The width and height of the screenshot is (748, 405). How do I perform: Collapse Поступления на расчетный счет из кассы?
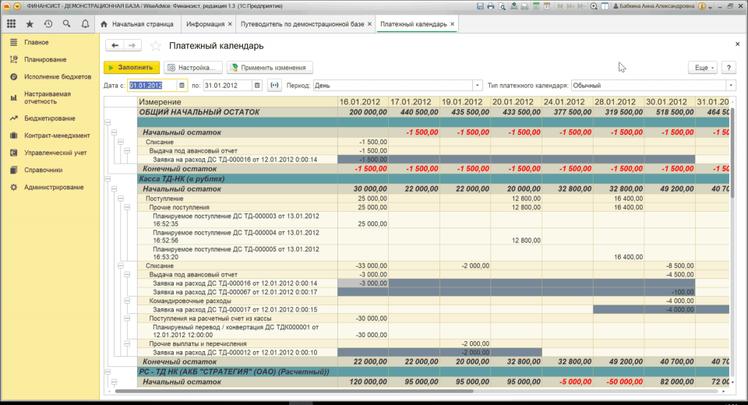tap(127, 319)
